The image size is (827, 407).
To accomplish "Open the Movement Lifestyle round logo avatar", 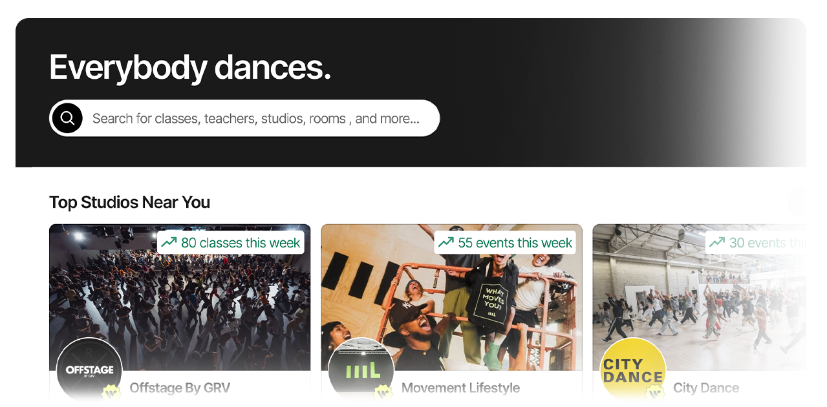I will pos(361,370).
